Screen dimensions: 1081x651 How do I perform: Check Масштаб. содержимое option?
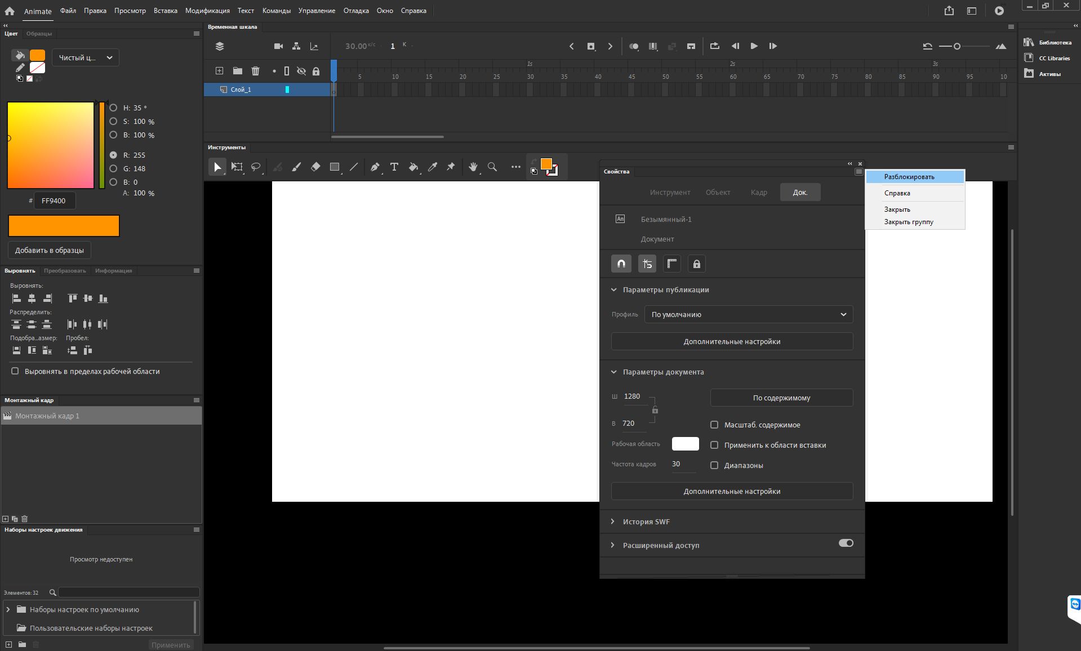[x=714, y=425]
